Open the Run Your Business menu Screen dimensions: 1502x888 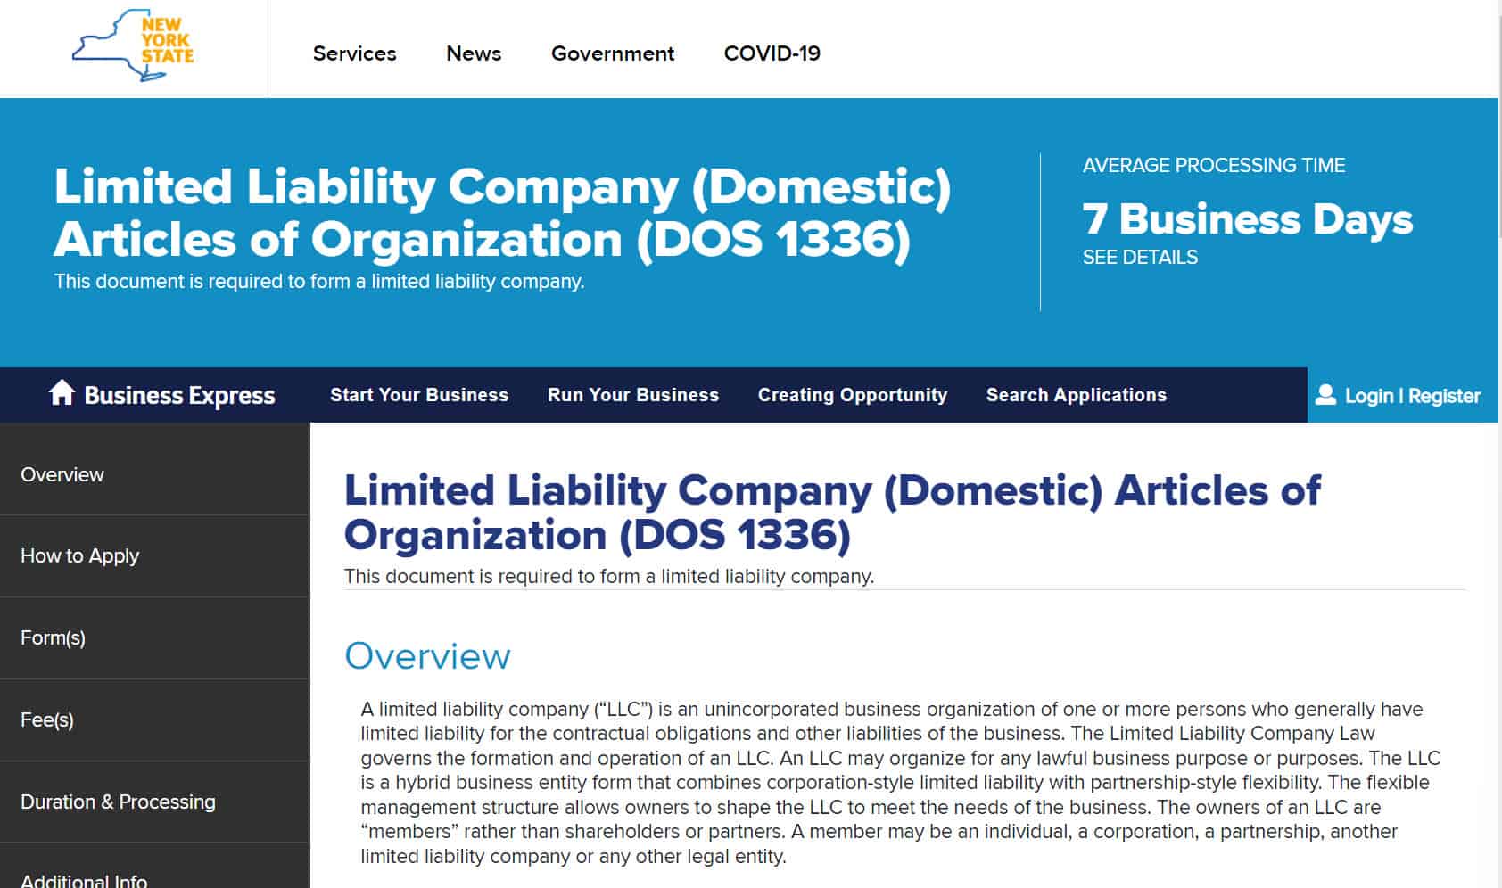click(632, 395)
